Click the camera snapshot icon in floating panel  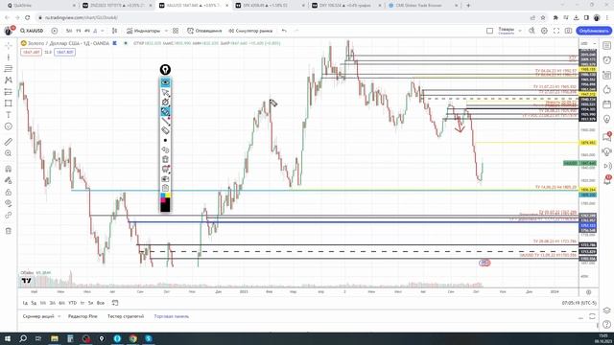pos(165,179)
